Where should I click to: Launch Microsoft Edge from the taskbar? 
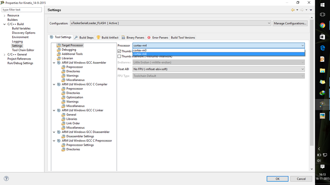click(322, 48)
